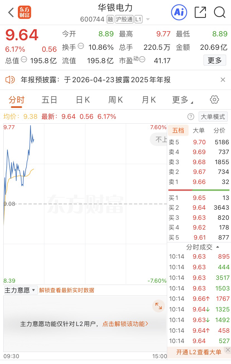Tap the 买1 row at 9.65
The height and width of the screenshot is (364, 231).
click(x=199, y=198)
